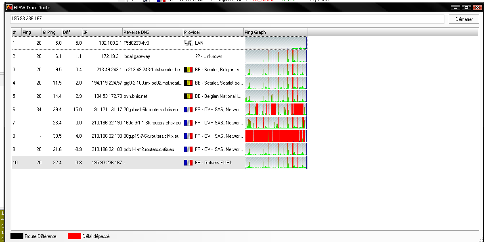Click the French flag in row 6

click(x=188, y=110)
